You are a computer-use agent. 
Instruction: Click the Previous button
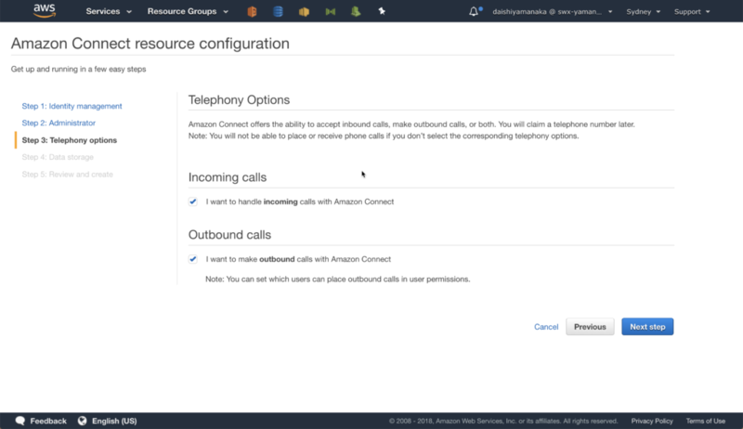tap(590, 327)
